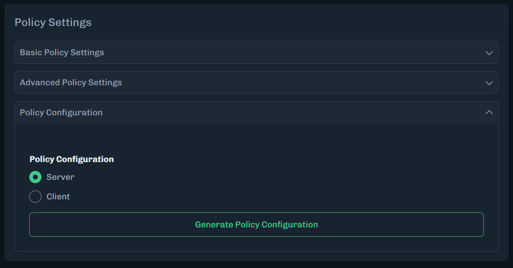The height and width of the screenshot is (268, 513).
Task: Select the Server radio button
Action: (35, 177)
